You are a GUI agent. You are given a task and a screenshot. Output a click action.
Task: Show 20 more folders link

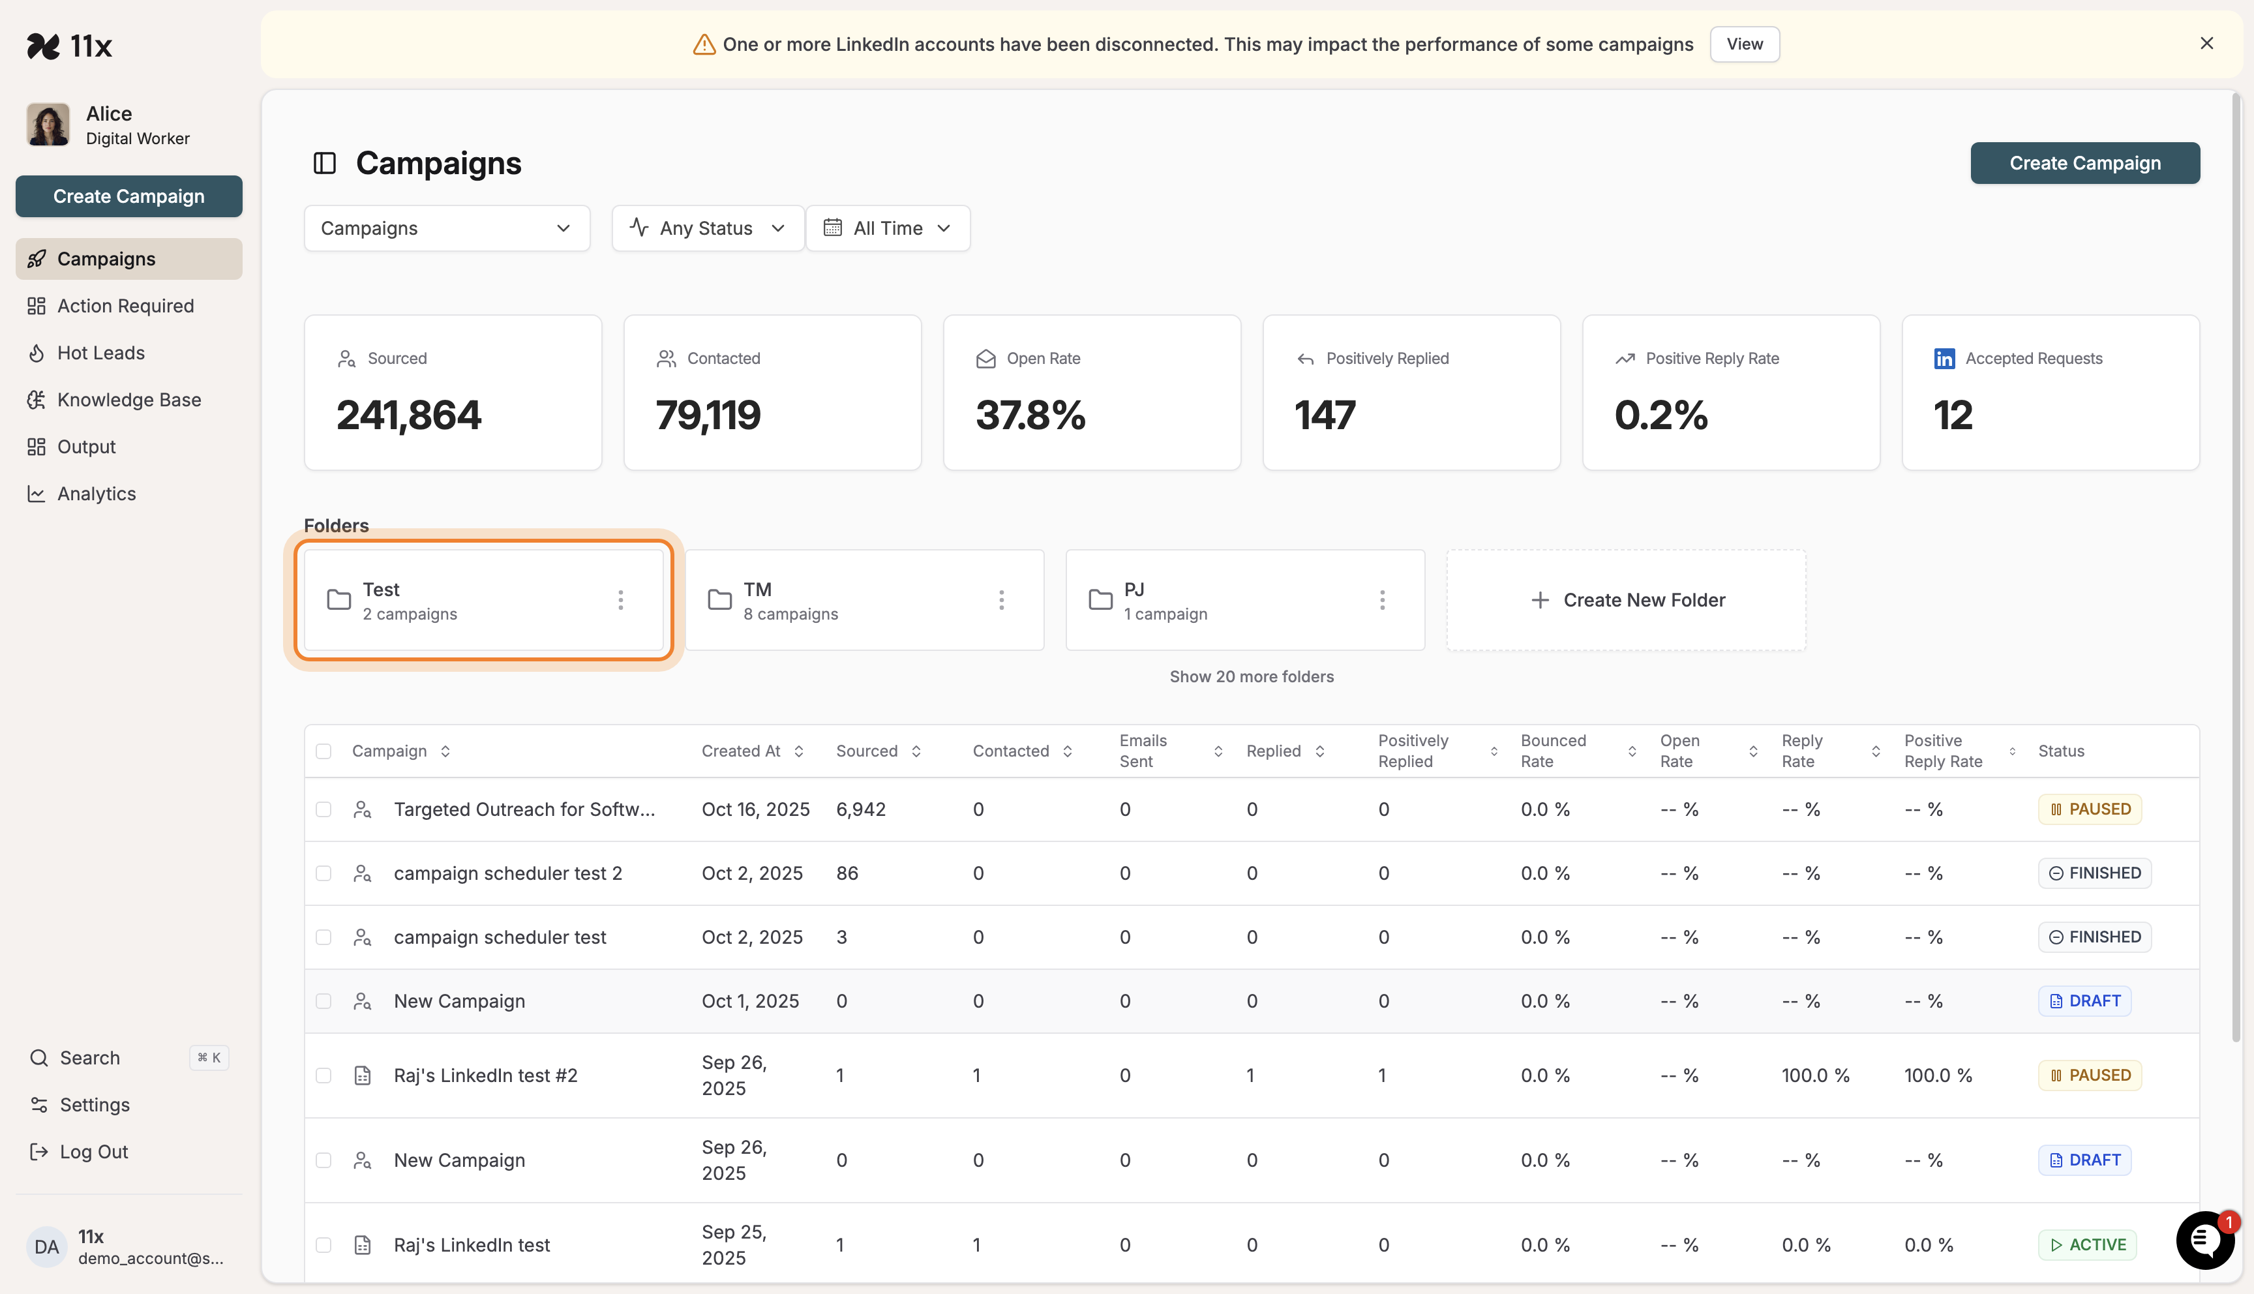tap(1251, 676)
